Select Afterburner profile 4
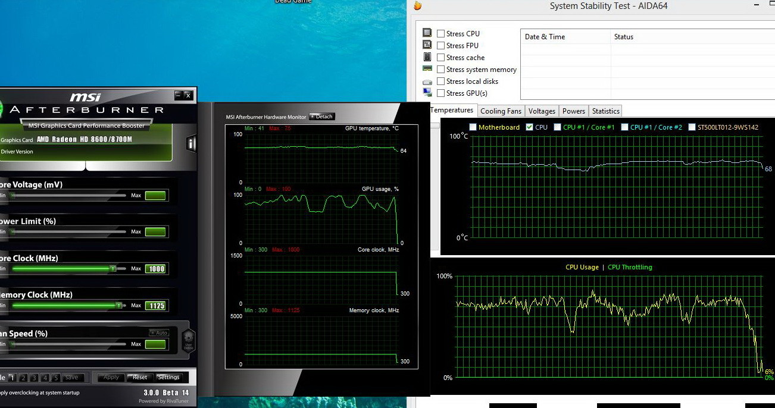 (45, 378)
